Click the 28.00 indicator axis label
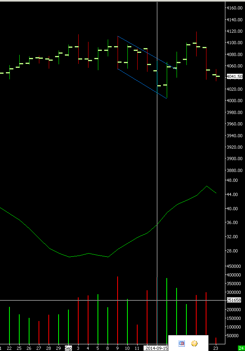The image size is (245, 351). click(232, 251)
